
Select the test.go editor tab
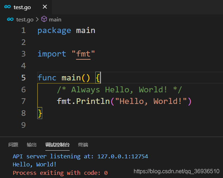click(x=26, y=7)
